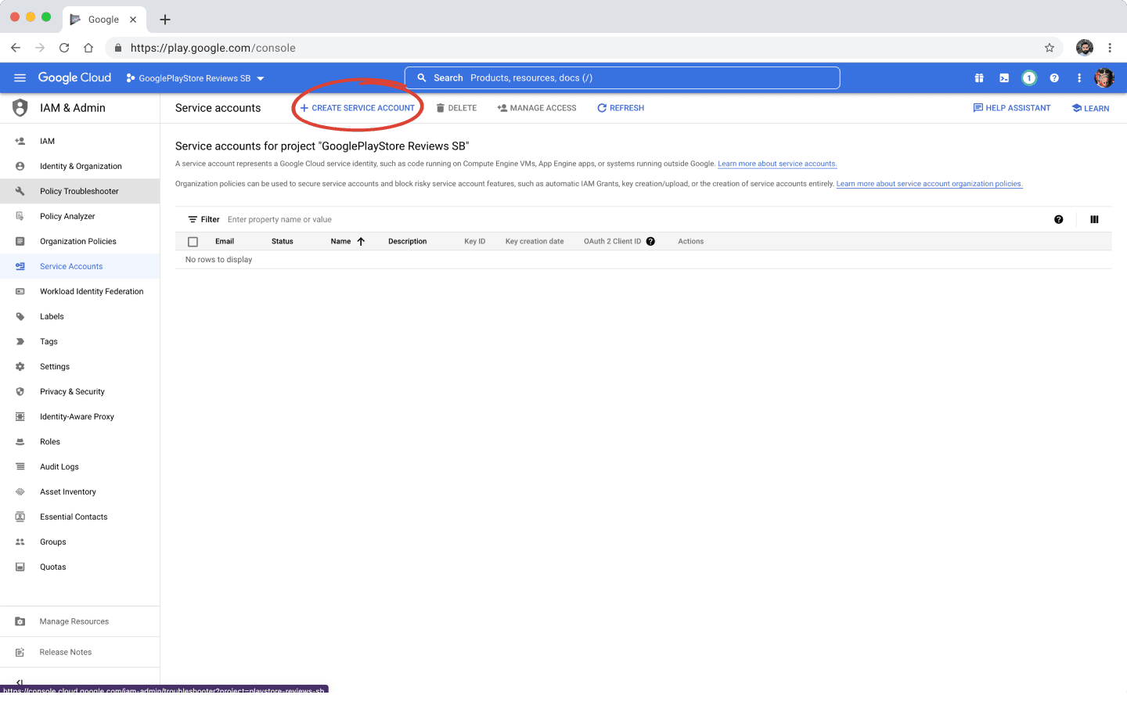Viewport: 1127px width, 702px height.
Task: Open the notifications badge showing 1
Action: tap(1029, 77)
